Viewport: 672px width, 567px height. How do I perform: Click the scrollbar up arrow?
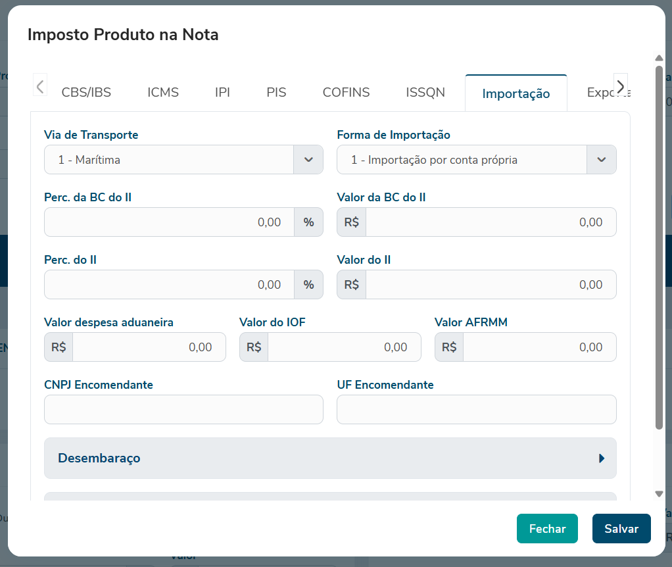tap(659, 58)
